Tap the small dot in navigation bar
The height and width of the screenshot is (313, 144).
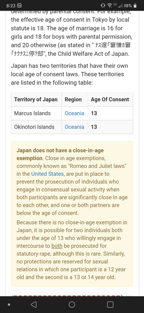[x=9, y=305]
